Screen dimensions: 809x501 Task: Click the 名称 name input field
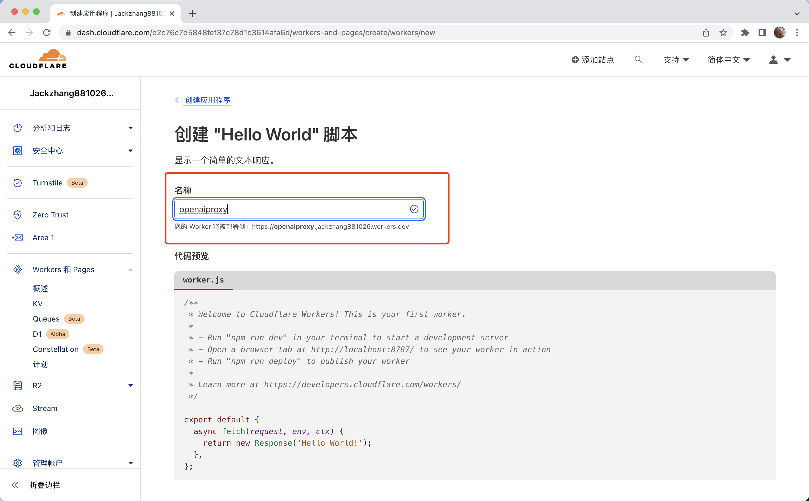pyautogui.click(x=291, y=209)
